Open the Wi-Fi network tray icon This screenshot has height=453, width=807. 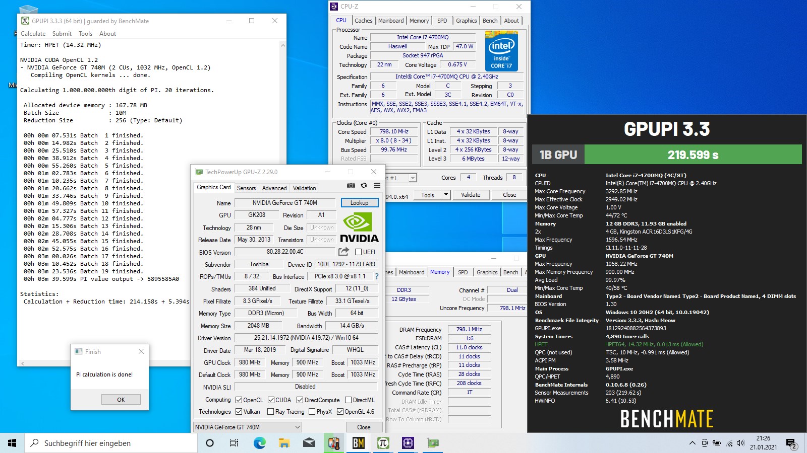click(x=729, y=443)
